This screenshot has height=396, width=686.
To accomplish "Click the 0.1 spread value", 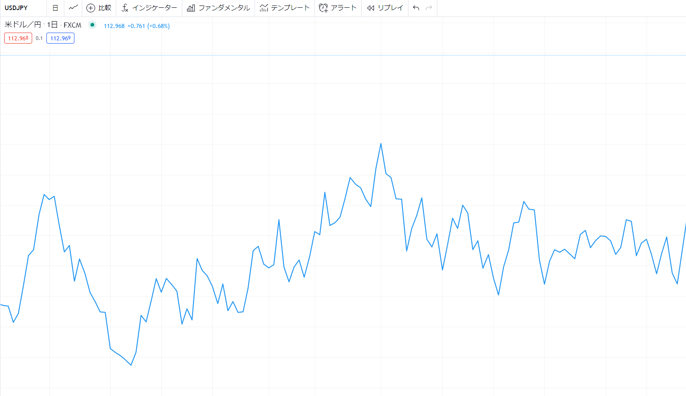I will [39, 38].
